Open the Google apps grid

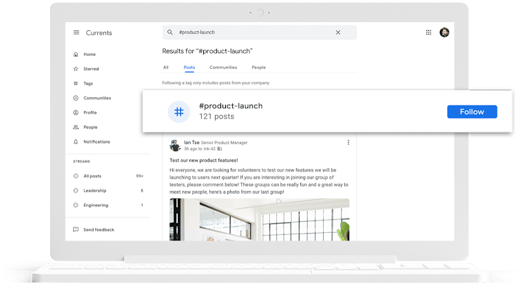(428, 32)
